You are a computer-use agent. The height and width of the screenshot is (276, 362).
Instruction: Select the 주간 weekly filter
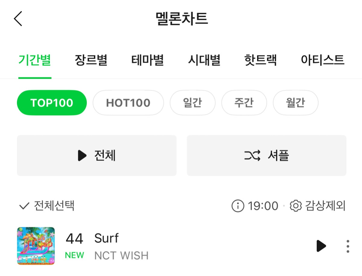coord(244,103)
